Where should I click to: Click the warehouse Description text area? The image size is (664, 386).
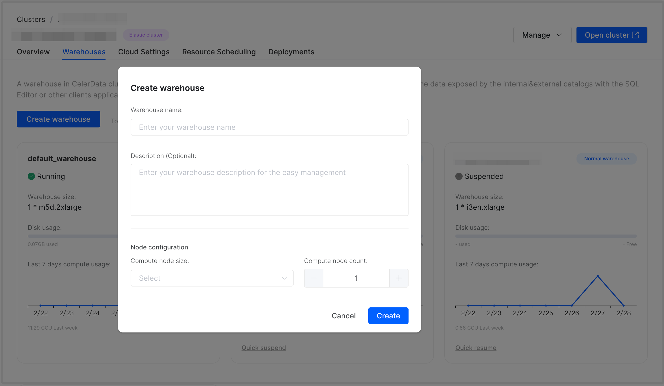pos(269,190)
